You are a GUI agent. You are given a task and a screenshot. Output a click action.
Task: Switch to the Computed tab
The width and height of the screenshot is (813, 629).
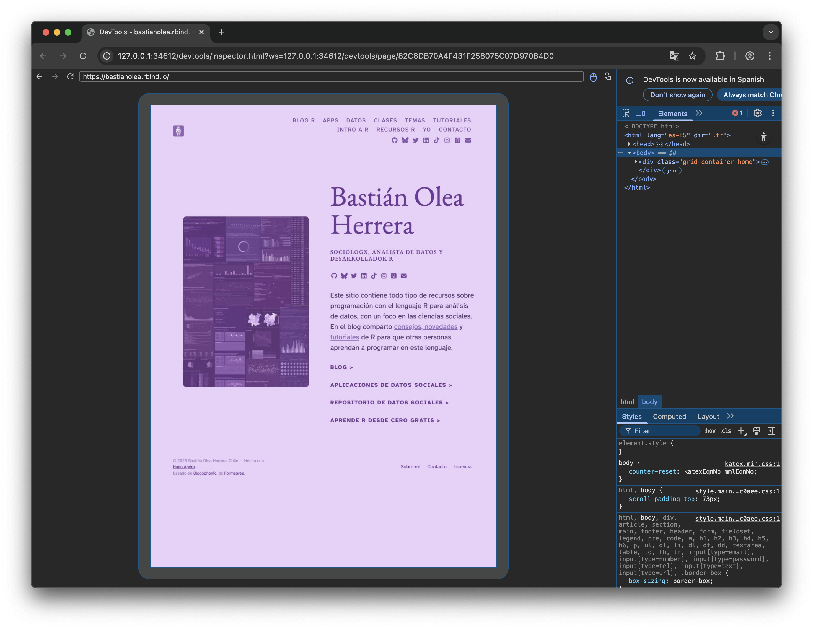(x=669, y=416)
